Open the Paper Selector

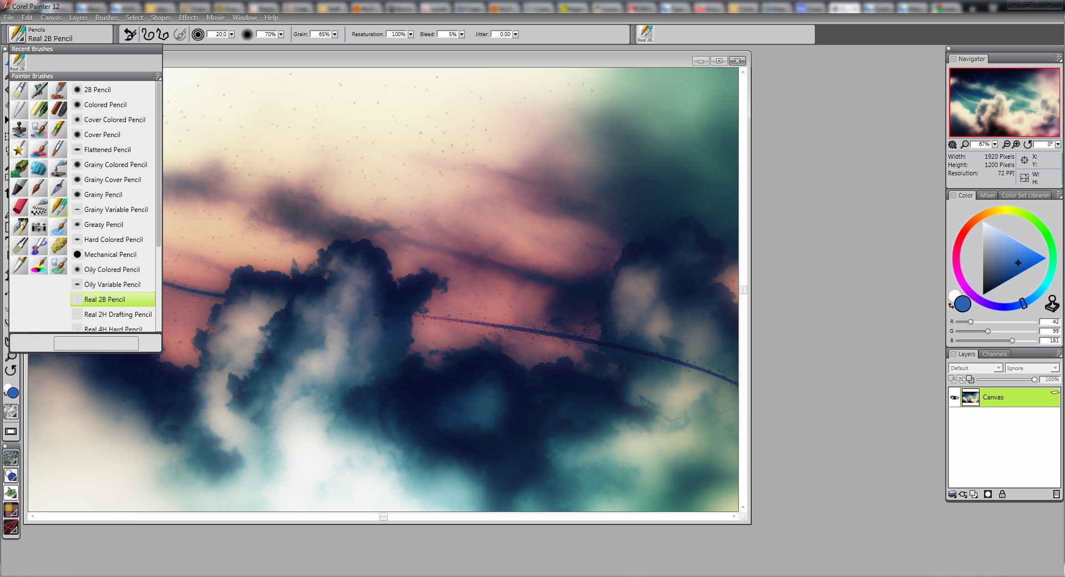(x=11, y=412)
